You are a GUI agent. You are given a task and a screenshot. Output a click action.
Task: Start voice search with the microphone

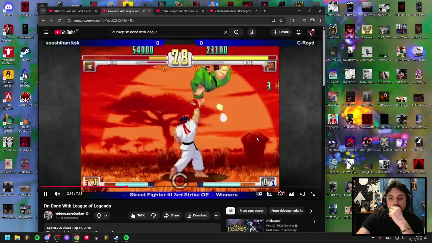[x=251, y=32]
